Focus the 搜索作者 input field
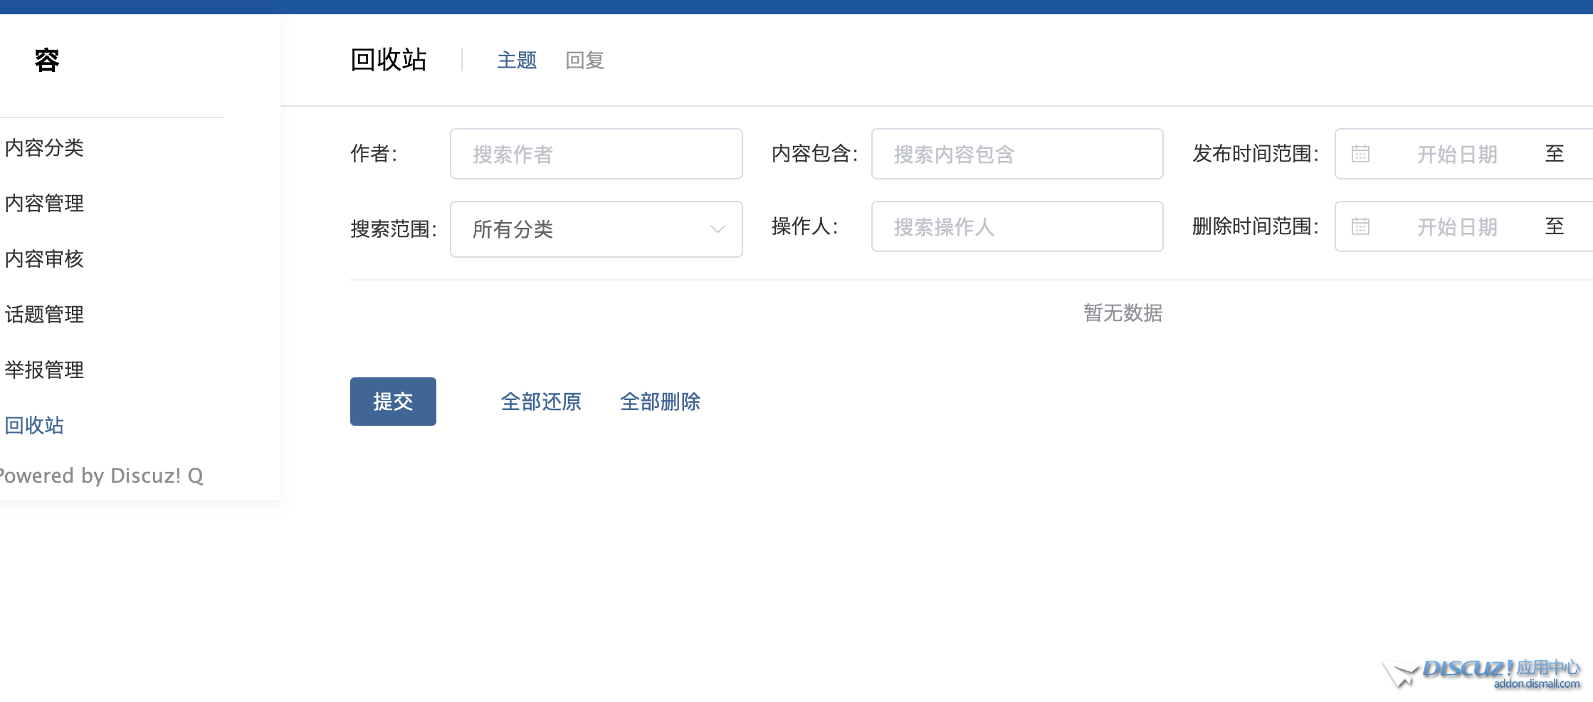Screen dimensions: 1593x702 596,154
